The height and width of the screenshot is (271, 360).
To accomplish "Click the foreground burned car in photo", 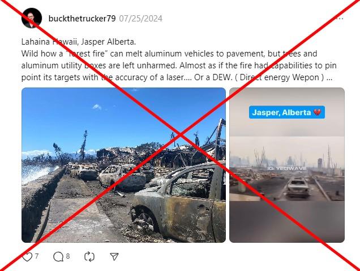I will (x=178, y=203).
